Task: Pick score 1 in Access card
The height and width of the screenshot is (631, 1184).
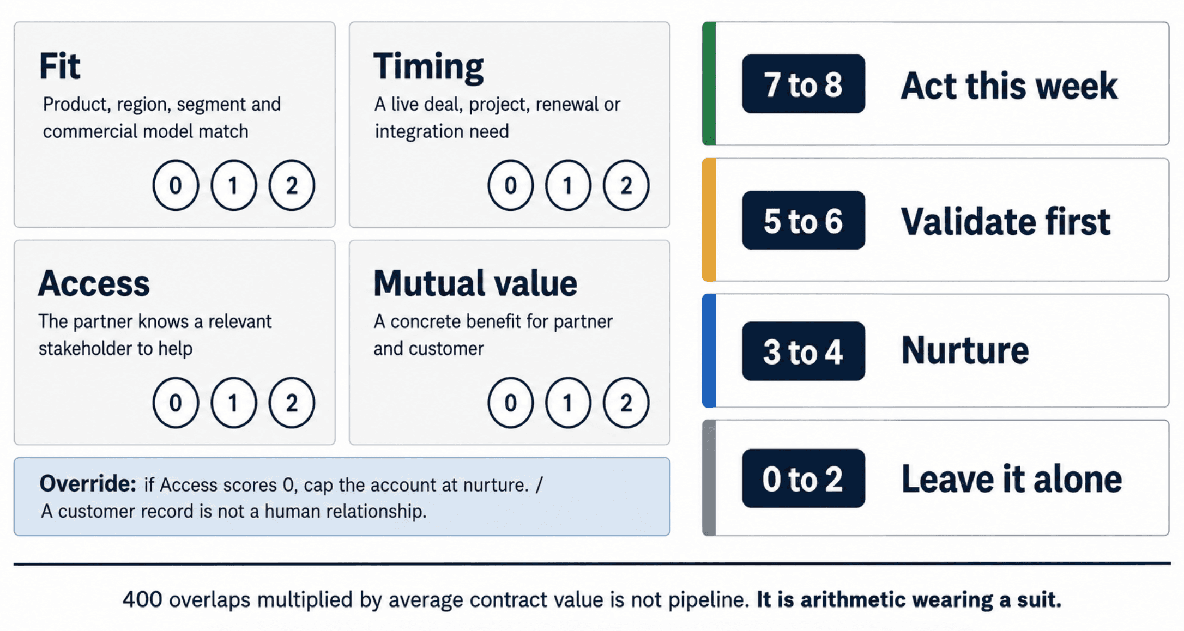Action: (233, 403)
